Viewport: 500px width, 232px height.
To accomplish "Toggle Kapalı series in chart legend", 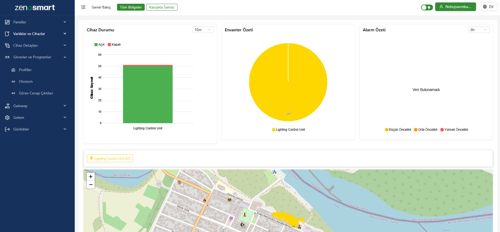I will tap(114, 45).
